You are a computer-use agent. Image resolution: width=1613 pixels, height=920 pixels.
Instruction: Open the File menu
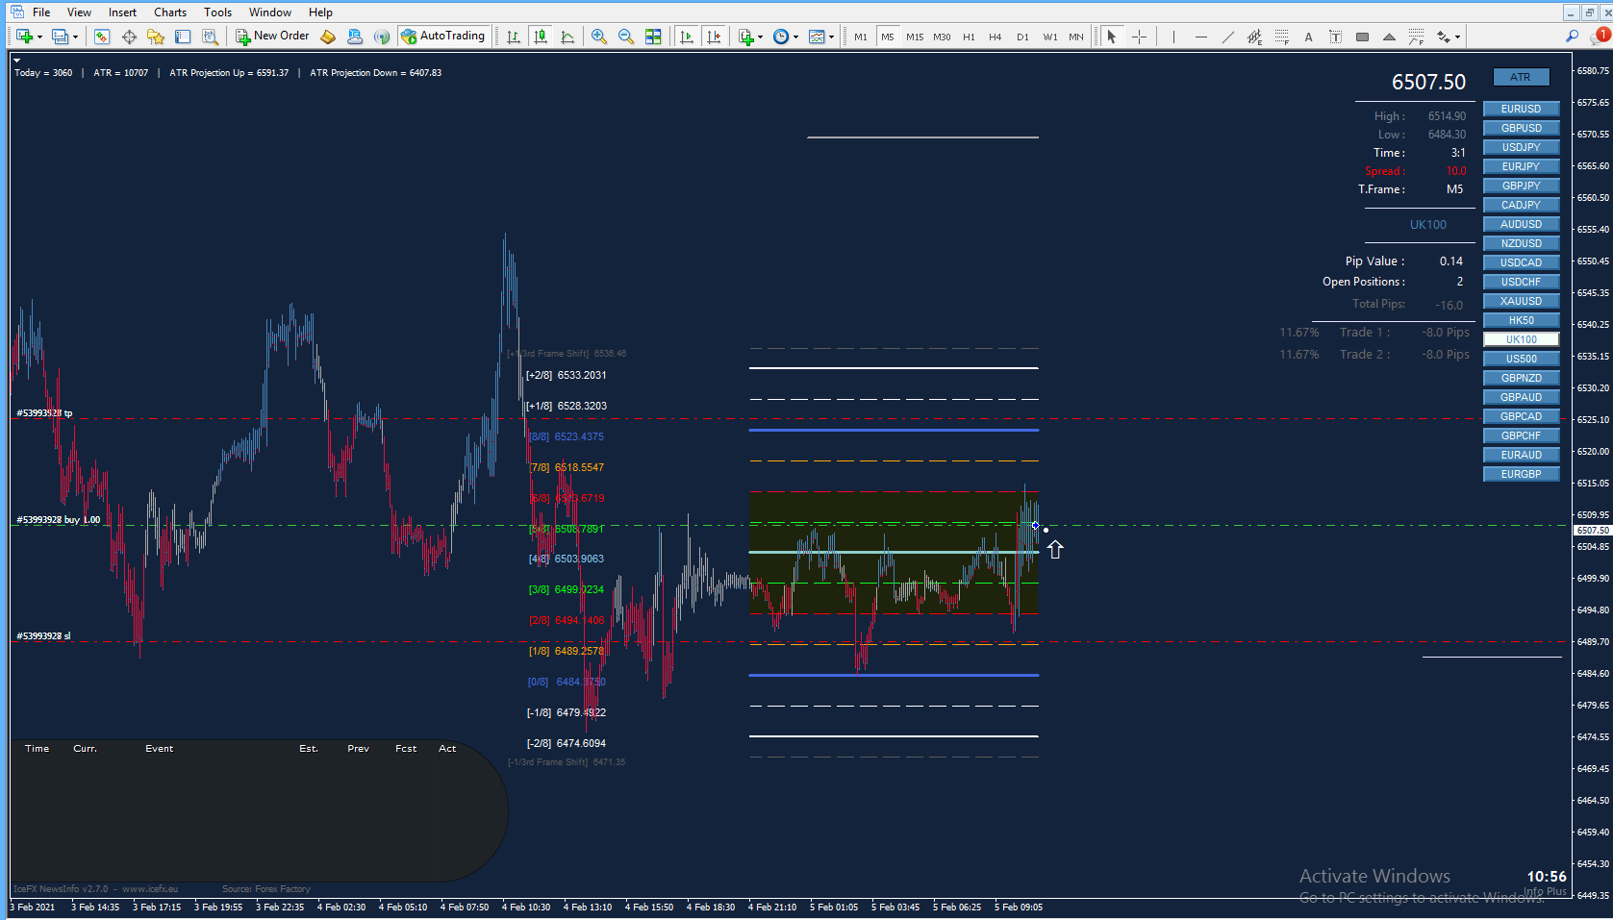(41, 12)
